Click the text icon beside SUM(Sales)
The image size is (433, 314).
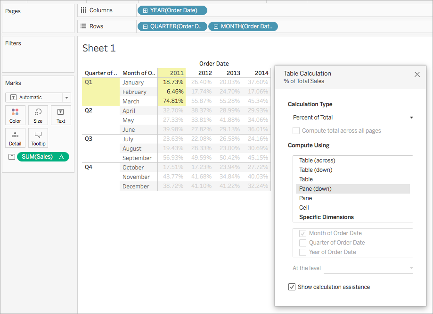click(12, 157)
